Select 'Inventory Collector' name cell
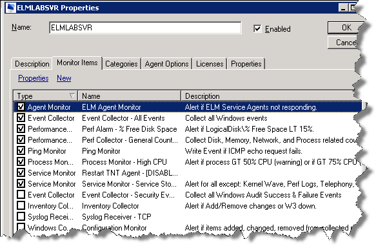The width and height of the screenshot is (376, 246). coord(110,206)
